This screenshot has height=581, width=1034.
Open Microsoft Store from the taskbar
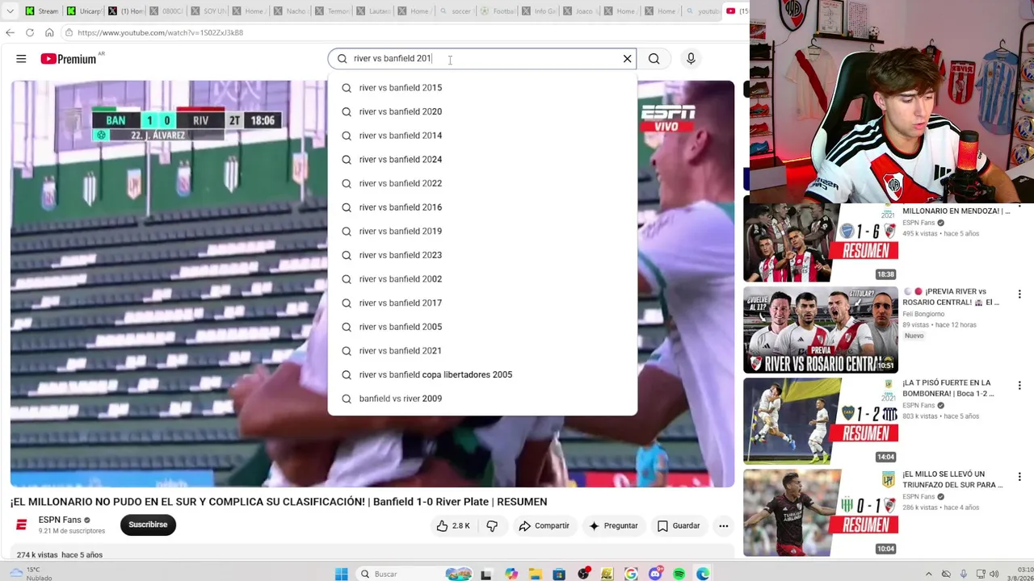pyautogui.click(x=559, y=574)
